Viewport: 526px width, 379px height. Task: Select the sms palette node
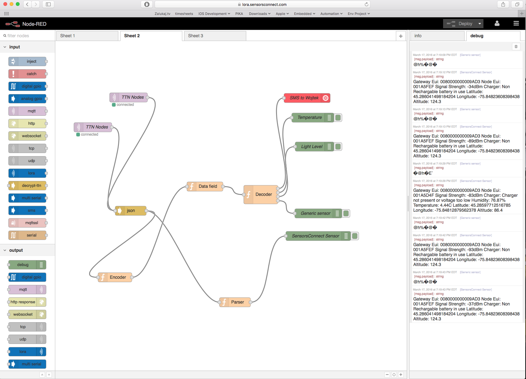point(28,210)
